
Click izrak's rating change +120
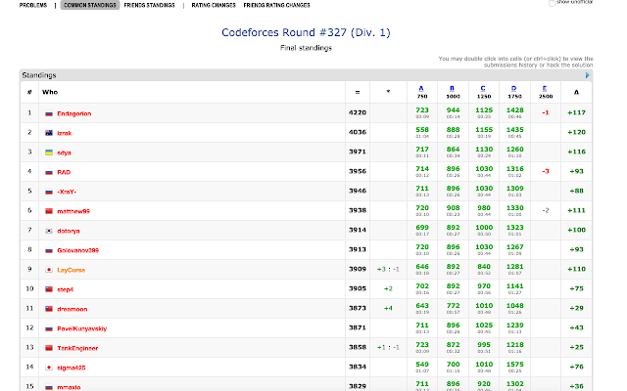coord(577,133)
